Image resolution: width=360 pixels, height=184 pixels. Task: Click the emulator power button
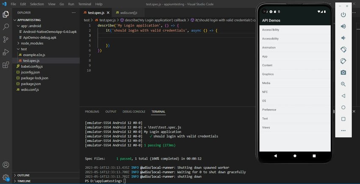(x=343, y=15)
